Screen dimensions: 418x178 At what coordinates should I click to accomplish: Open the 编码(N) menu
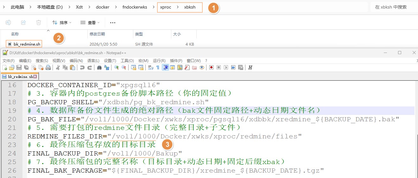(x=76, y=60)
